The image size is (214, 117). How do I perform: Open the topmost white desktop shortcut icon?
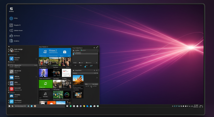click(11, 9)
